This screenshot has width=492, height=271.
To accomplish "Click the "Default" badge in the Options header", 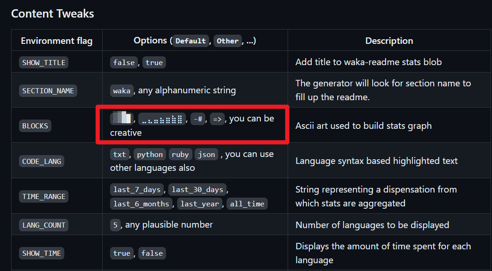I will [191, 41].
